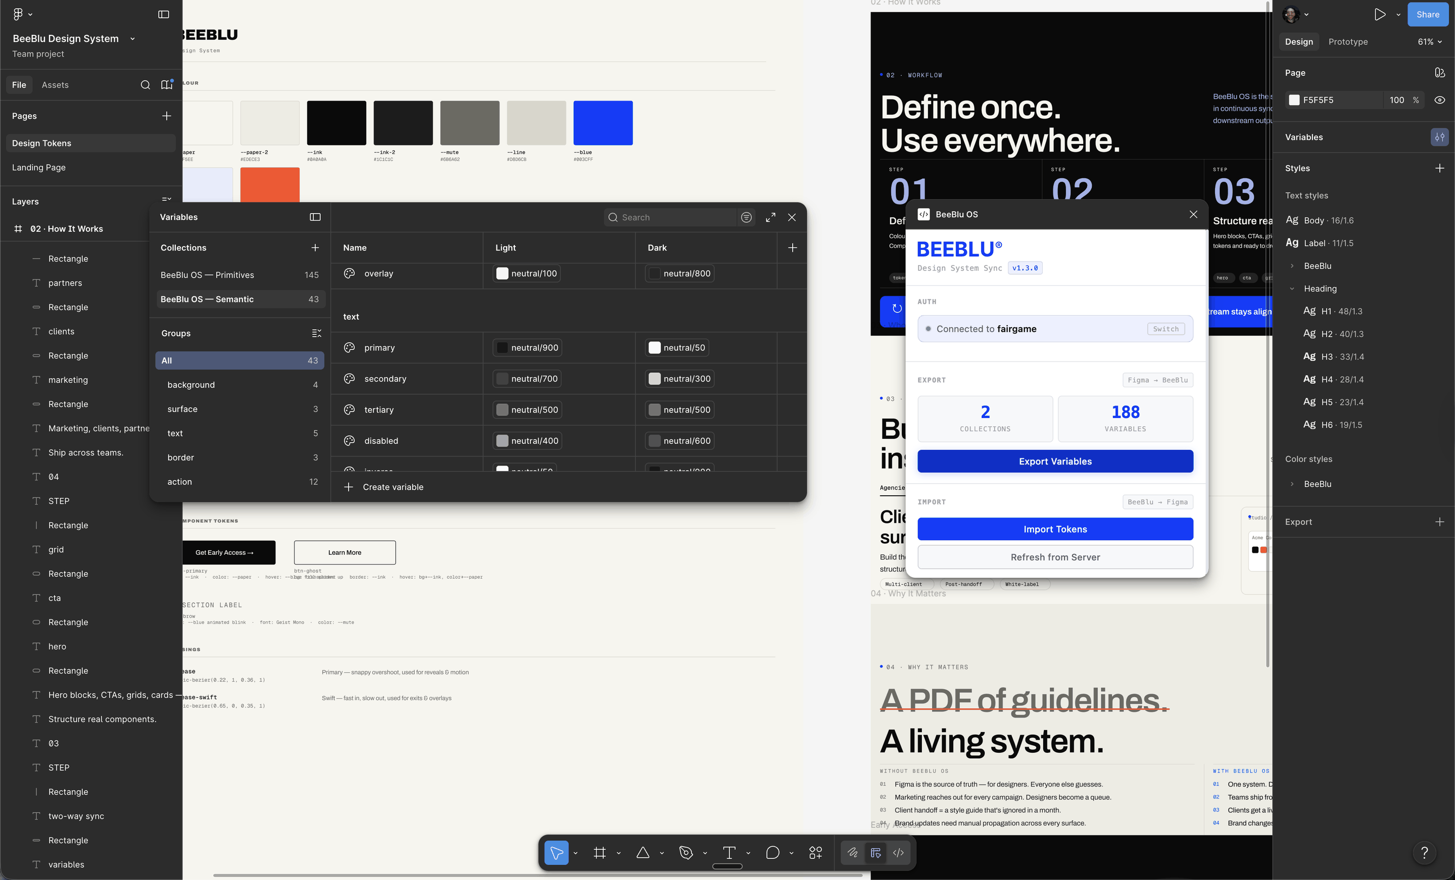Click secondary Dark neutral/300 value

point(680,379)
